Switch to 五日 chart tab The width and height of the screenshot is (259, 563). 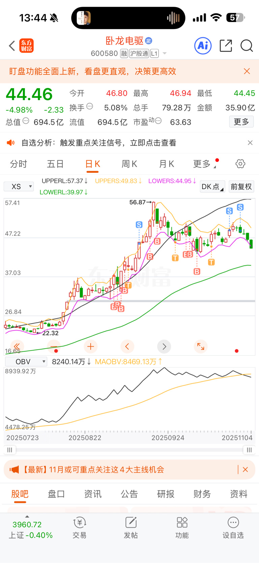coord(55,164)
